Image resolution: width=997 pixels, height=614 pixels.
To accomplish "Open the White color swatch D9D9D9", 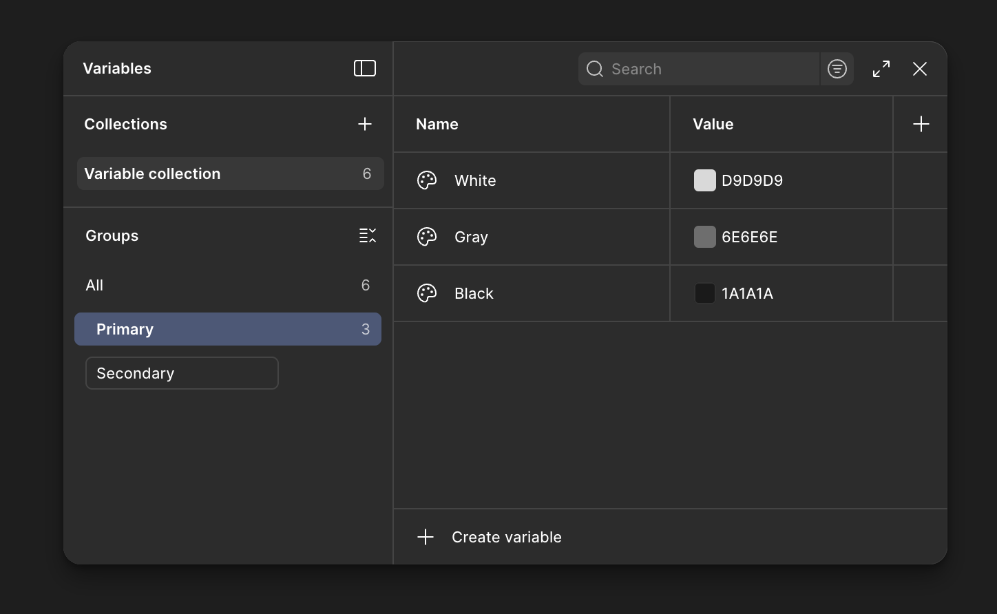I will pyautogui.click(x=704, y=180).
